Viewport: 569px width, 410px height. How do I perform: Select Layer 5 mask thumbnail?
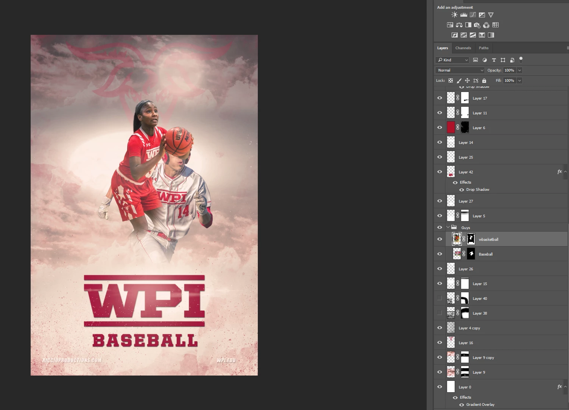[x=465, y=215]
